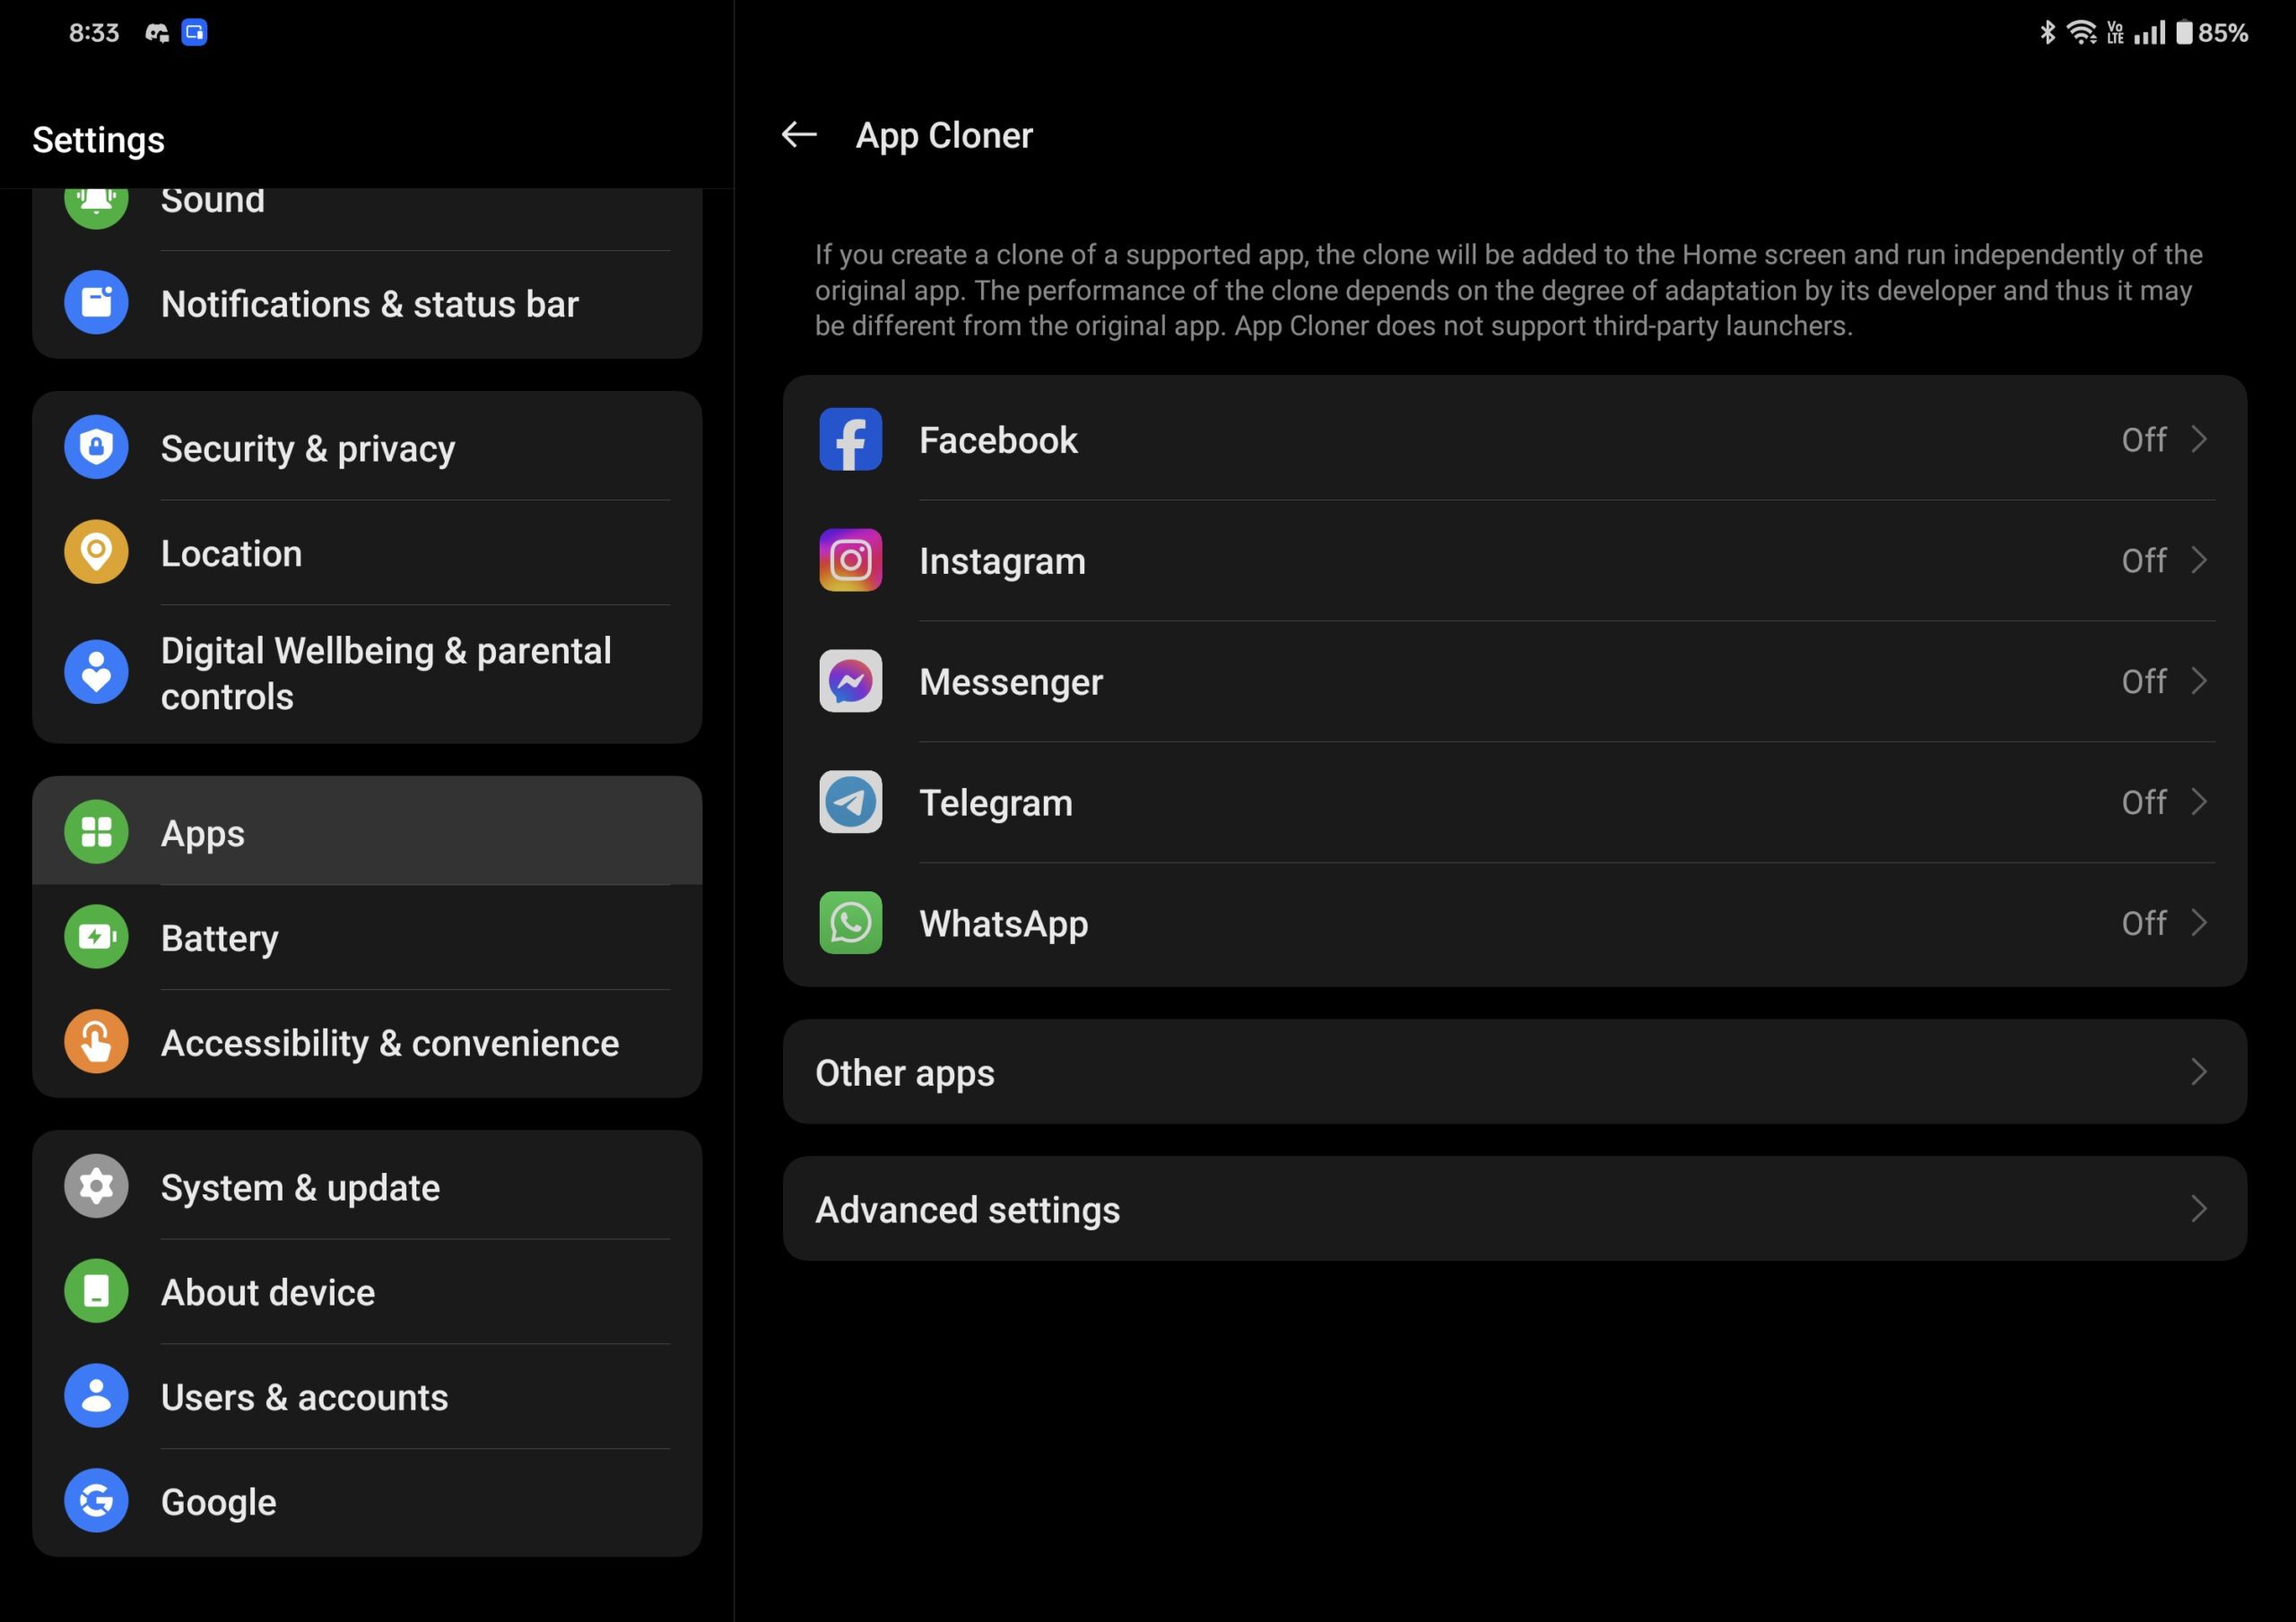Toggle Facebook clone Off status
This screenshot has height=1622, width=2296.
coord(2143,439)
